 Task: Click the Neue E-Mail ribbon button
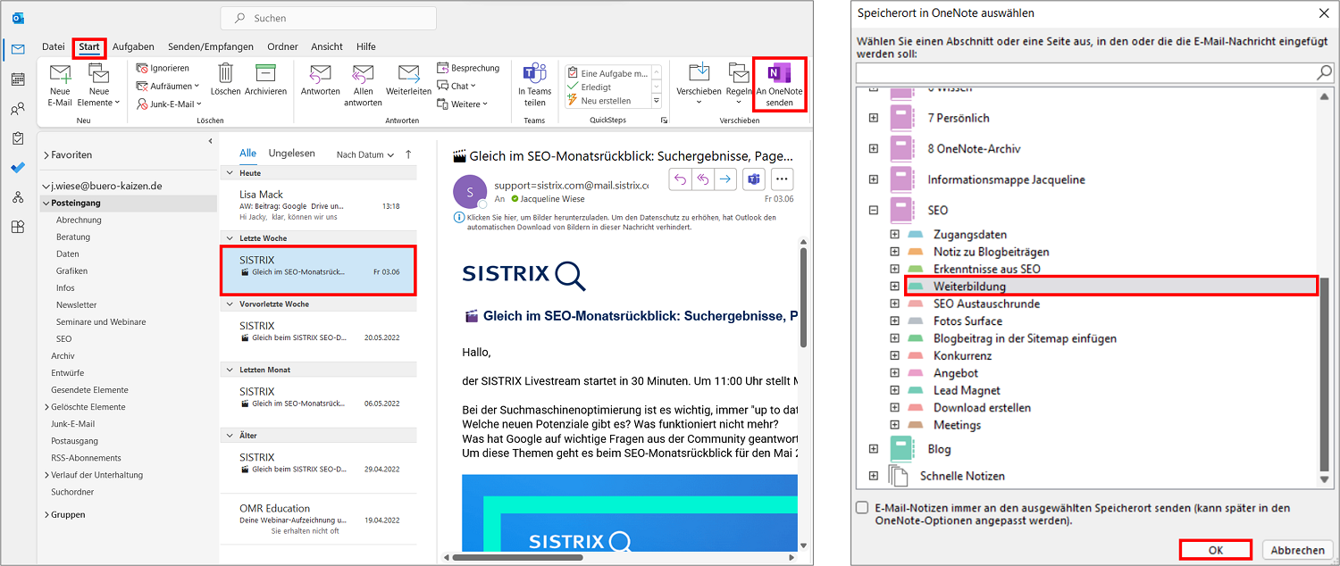click(x=60, y=86)
